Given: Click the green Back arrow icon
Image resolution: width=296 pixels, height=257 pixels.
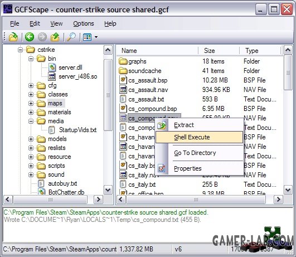Looking at the screenshot, I should click(30, 37).
